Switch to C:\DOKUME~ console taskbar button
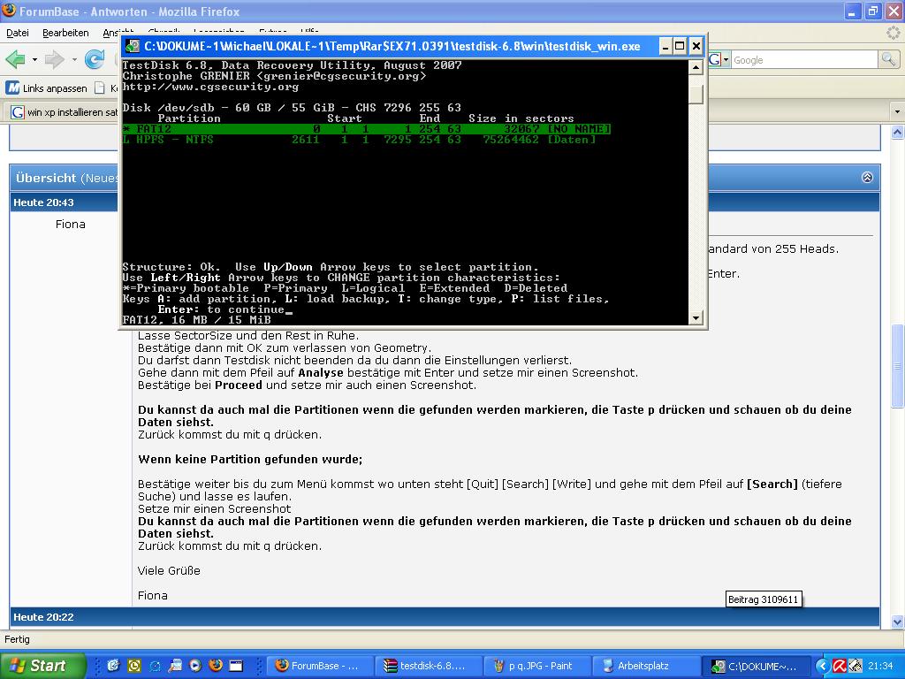Screen dimensions: 905x679 755,666
